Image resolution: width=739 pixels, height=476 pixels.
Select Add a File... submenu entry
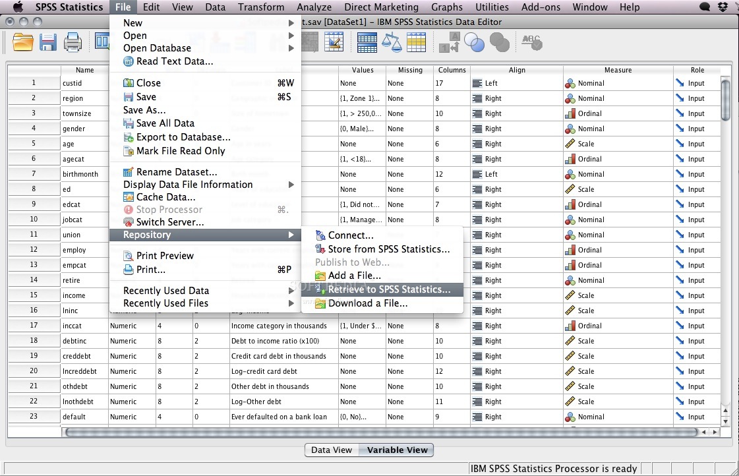click(x=382, y=275)
